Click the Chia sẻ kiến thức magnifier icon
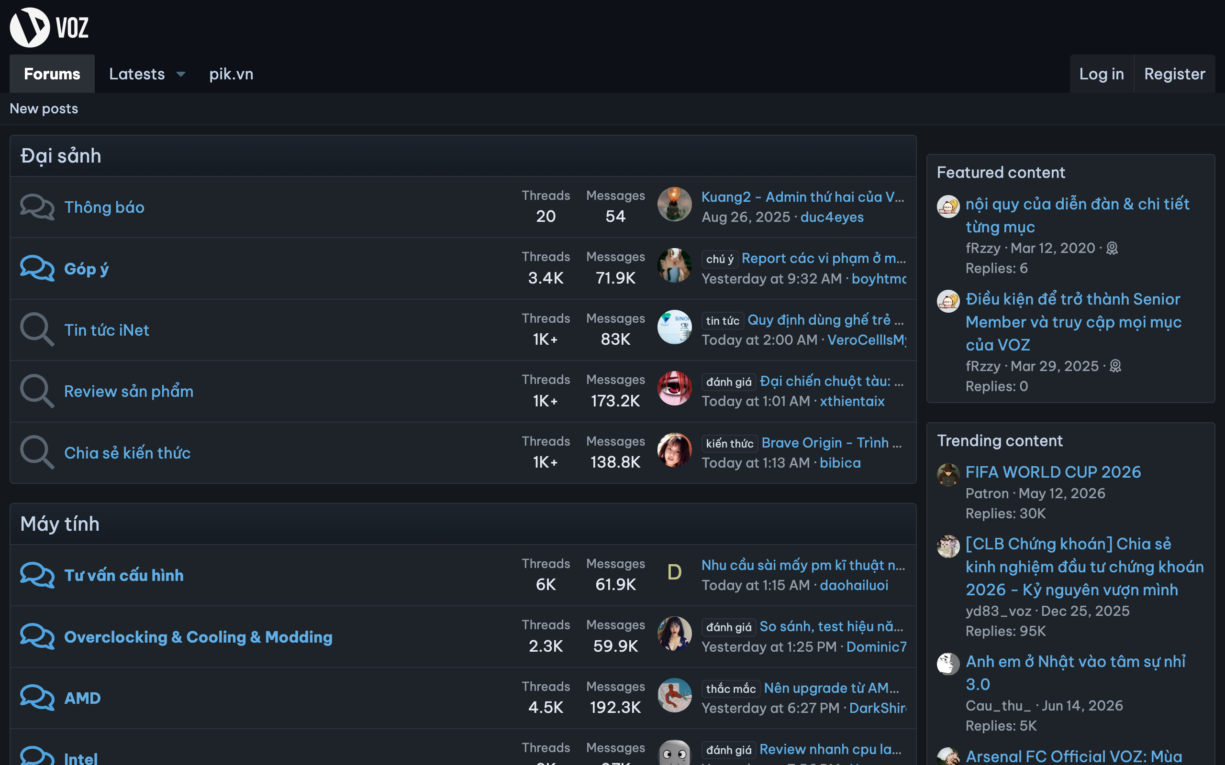Viewport: 1225px width, 765px height. pos(37,452)
